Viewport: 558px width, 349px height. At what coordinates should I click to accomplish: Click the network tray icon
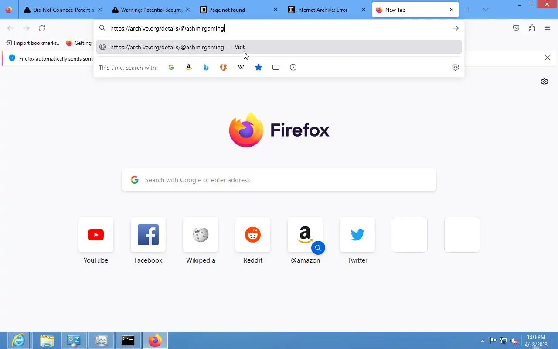504,341
